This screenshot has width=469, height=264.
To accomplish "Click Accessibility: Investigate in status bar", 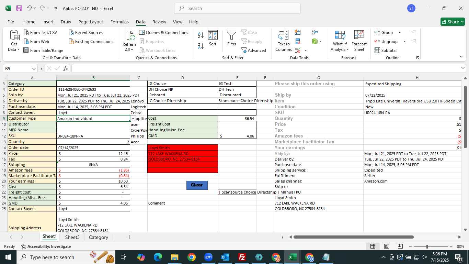I will tap(46, 246).
